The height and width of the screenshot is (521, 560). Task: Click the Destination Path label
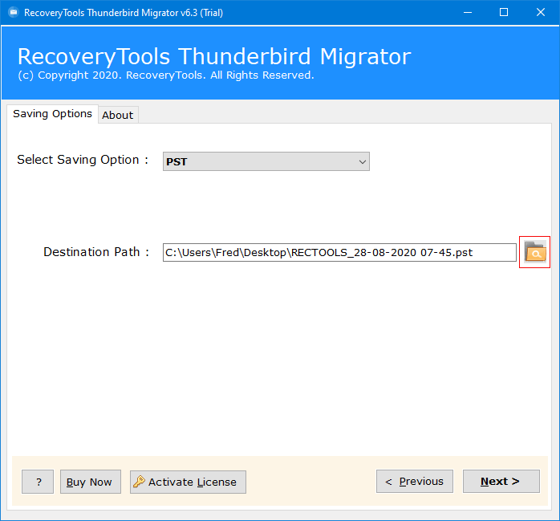96,252
